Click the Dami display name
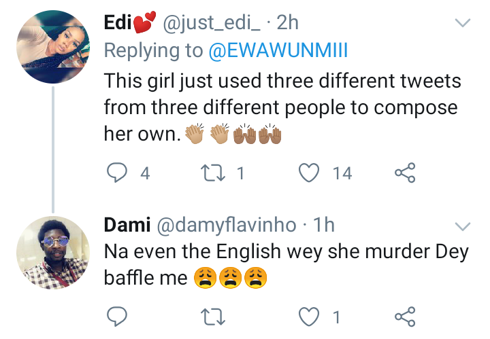This screenshot has height=339, width=490. click(127, 224)
